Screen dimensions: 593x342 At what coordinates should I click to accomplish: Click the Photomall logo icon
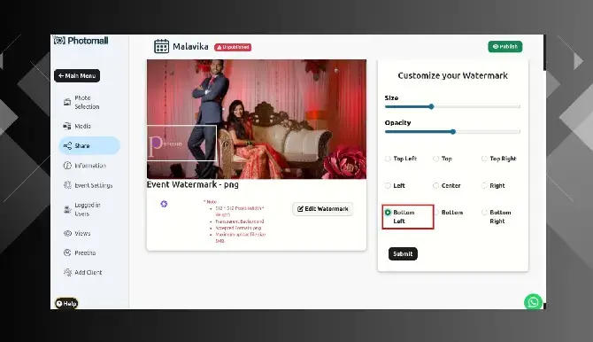point(59,40)
